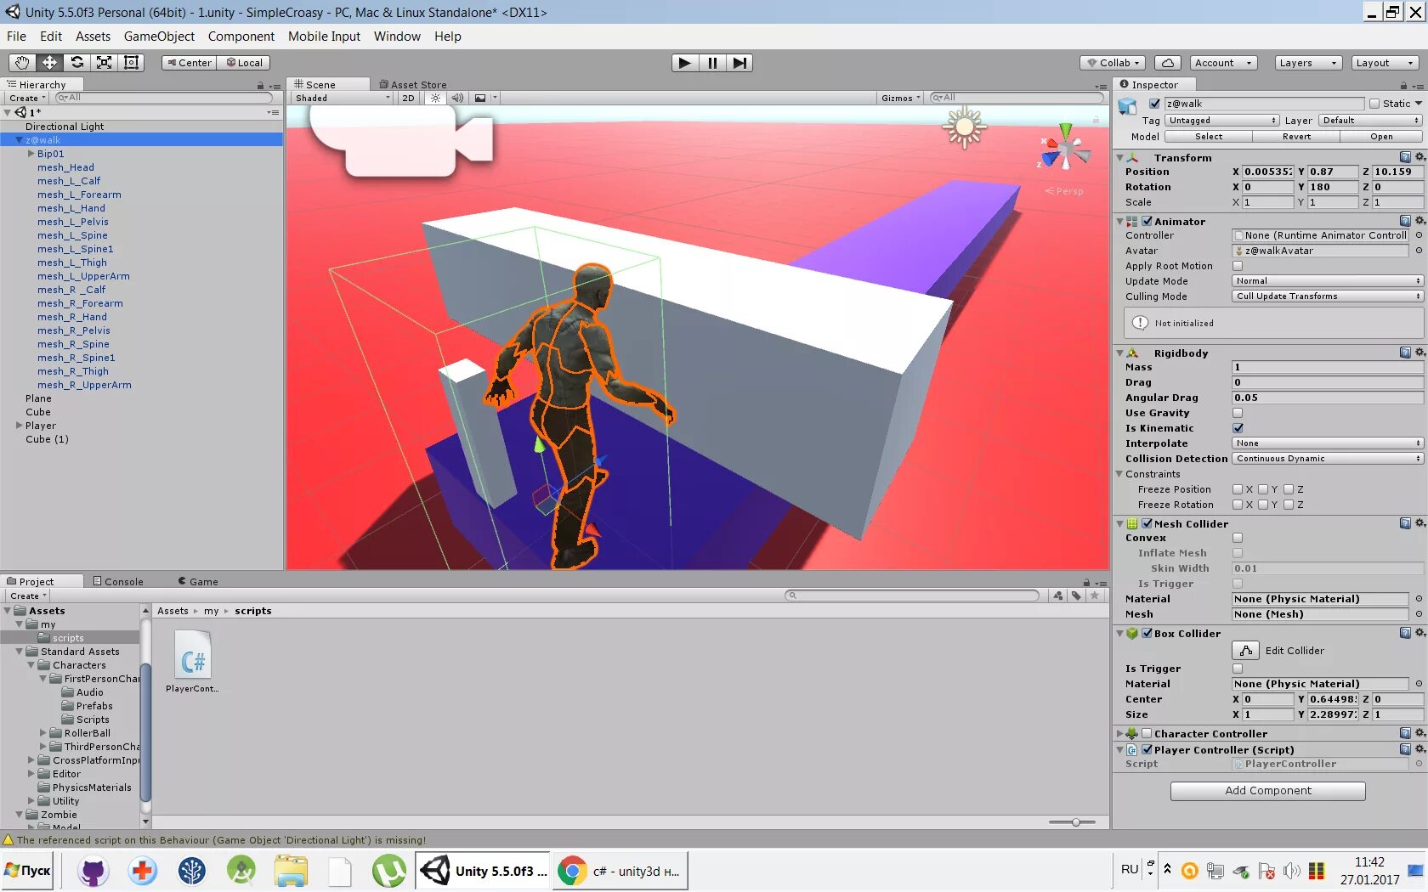Open GitHub Desktop taskbar icon
Image resolution: width=1428 pixels, height=892 pixels.
click(93, 871)
